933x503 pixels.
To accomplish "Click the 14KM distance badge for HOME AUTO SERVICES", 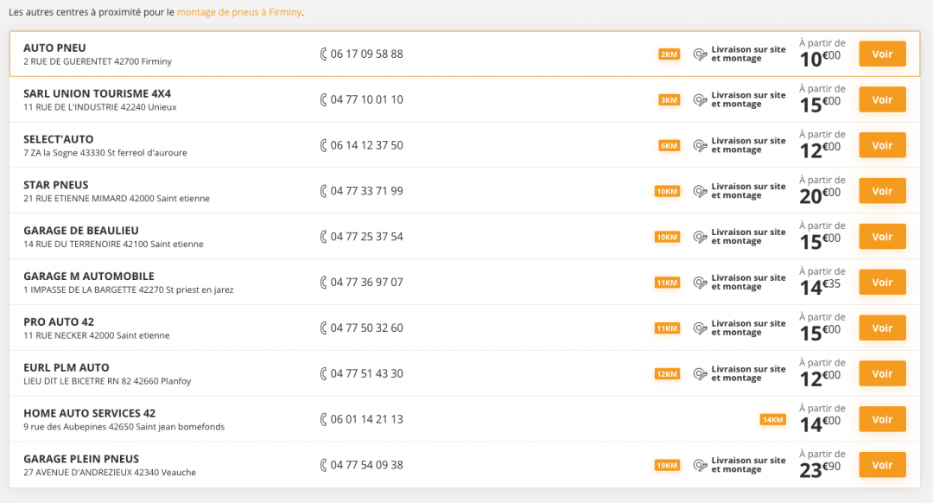I will [x=772, y=420].
